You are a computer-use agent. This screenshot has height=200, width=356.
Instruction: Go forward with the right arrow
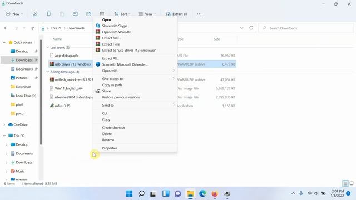[16, 28]
